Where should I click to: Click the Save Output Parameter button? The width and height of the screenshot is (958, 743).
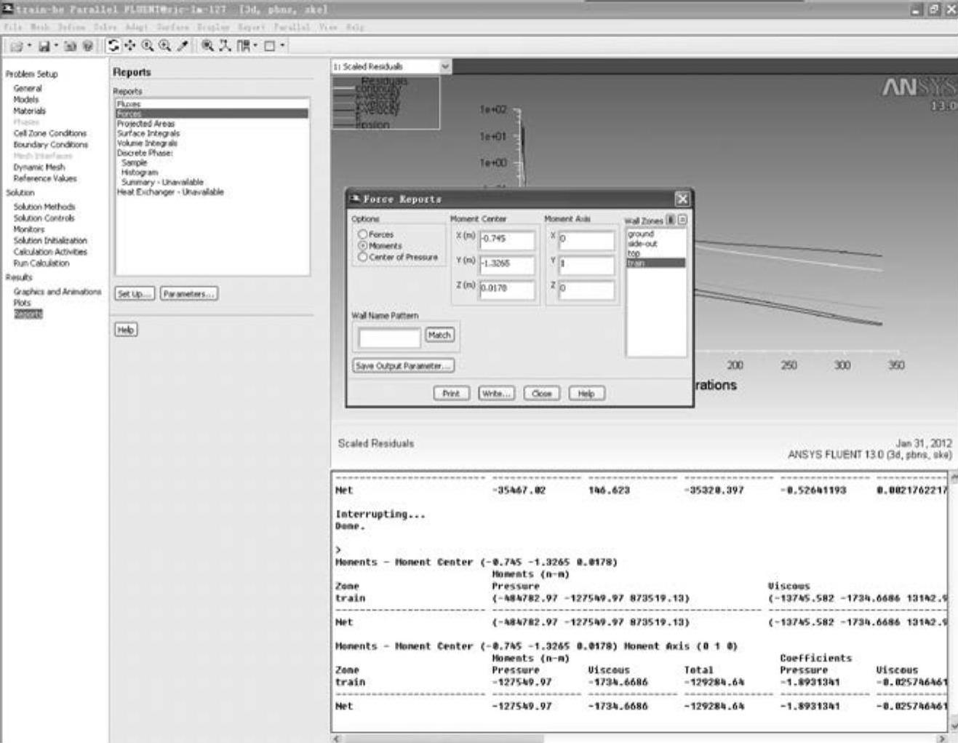tap(403, 366)
